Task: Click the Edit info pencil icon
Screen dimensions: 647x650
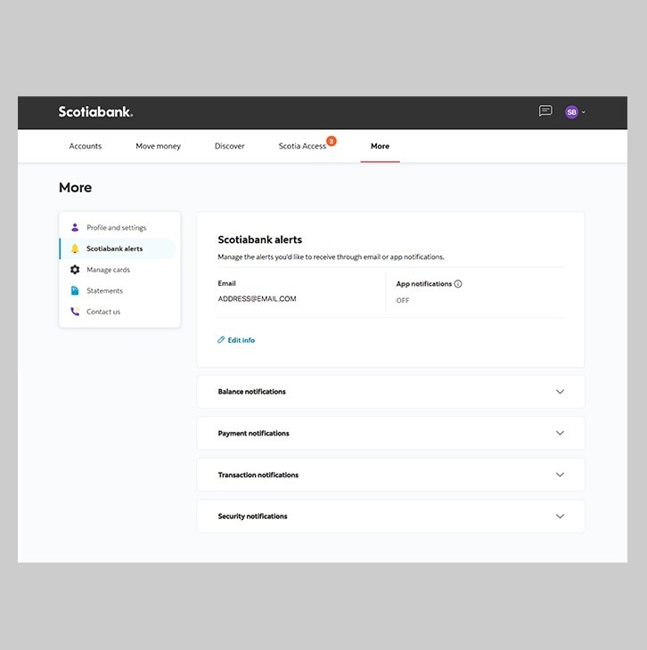Action: [221, 340]
